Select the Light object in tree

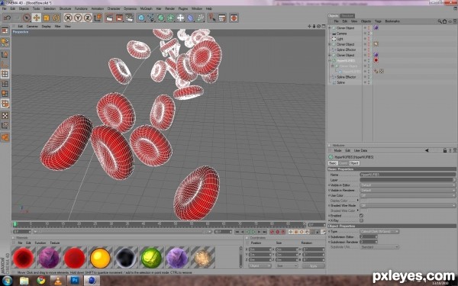pos(340,39)
